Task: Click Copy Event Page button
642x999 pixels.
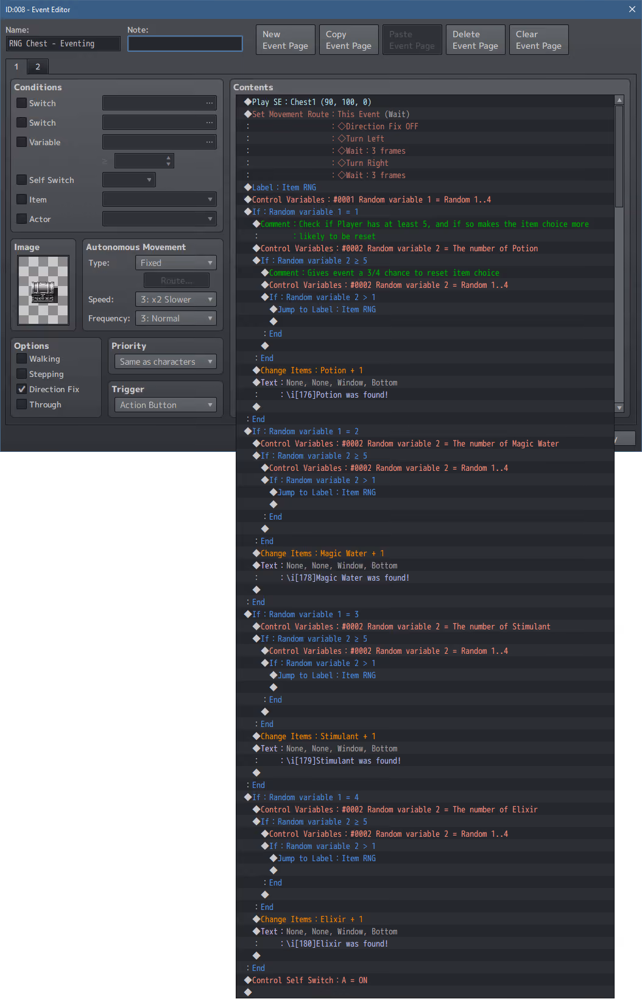Action: [x=349, y=40]
